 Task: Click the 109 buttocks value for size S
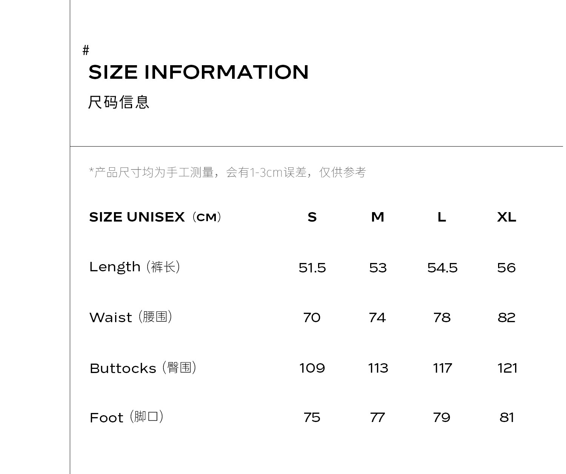pyautogui.click(x=312, y=368)
